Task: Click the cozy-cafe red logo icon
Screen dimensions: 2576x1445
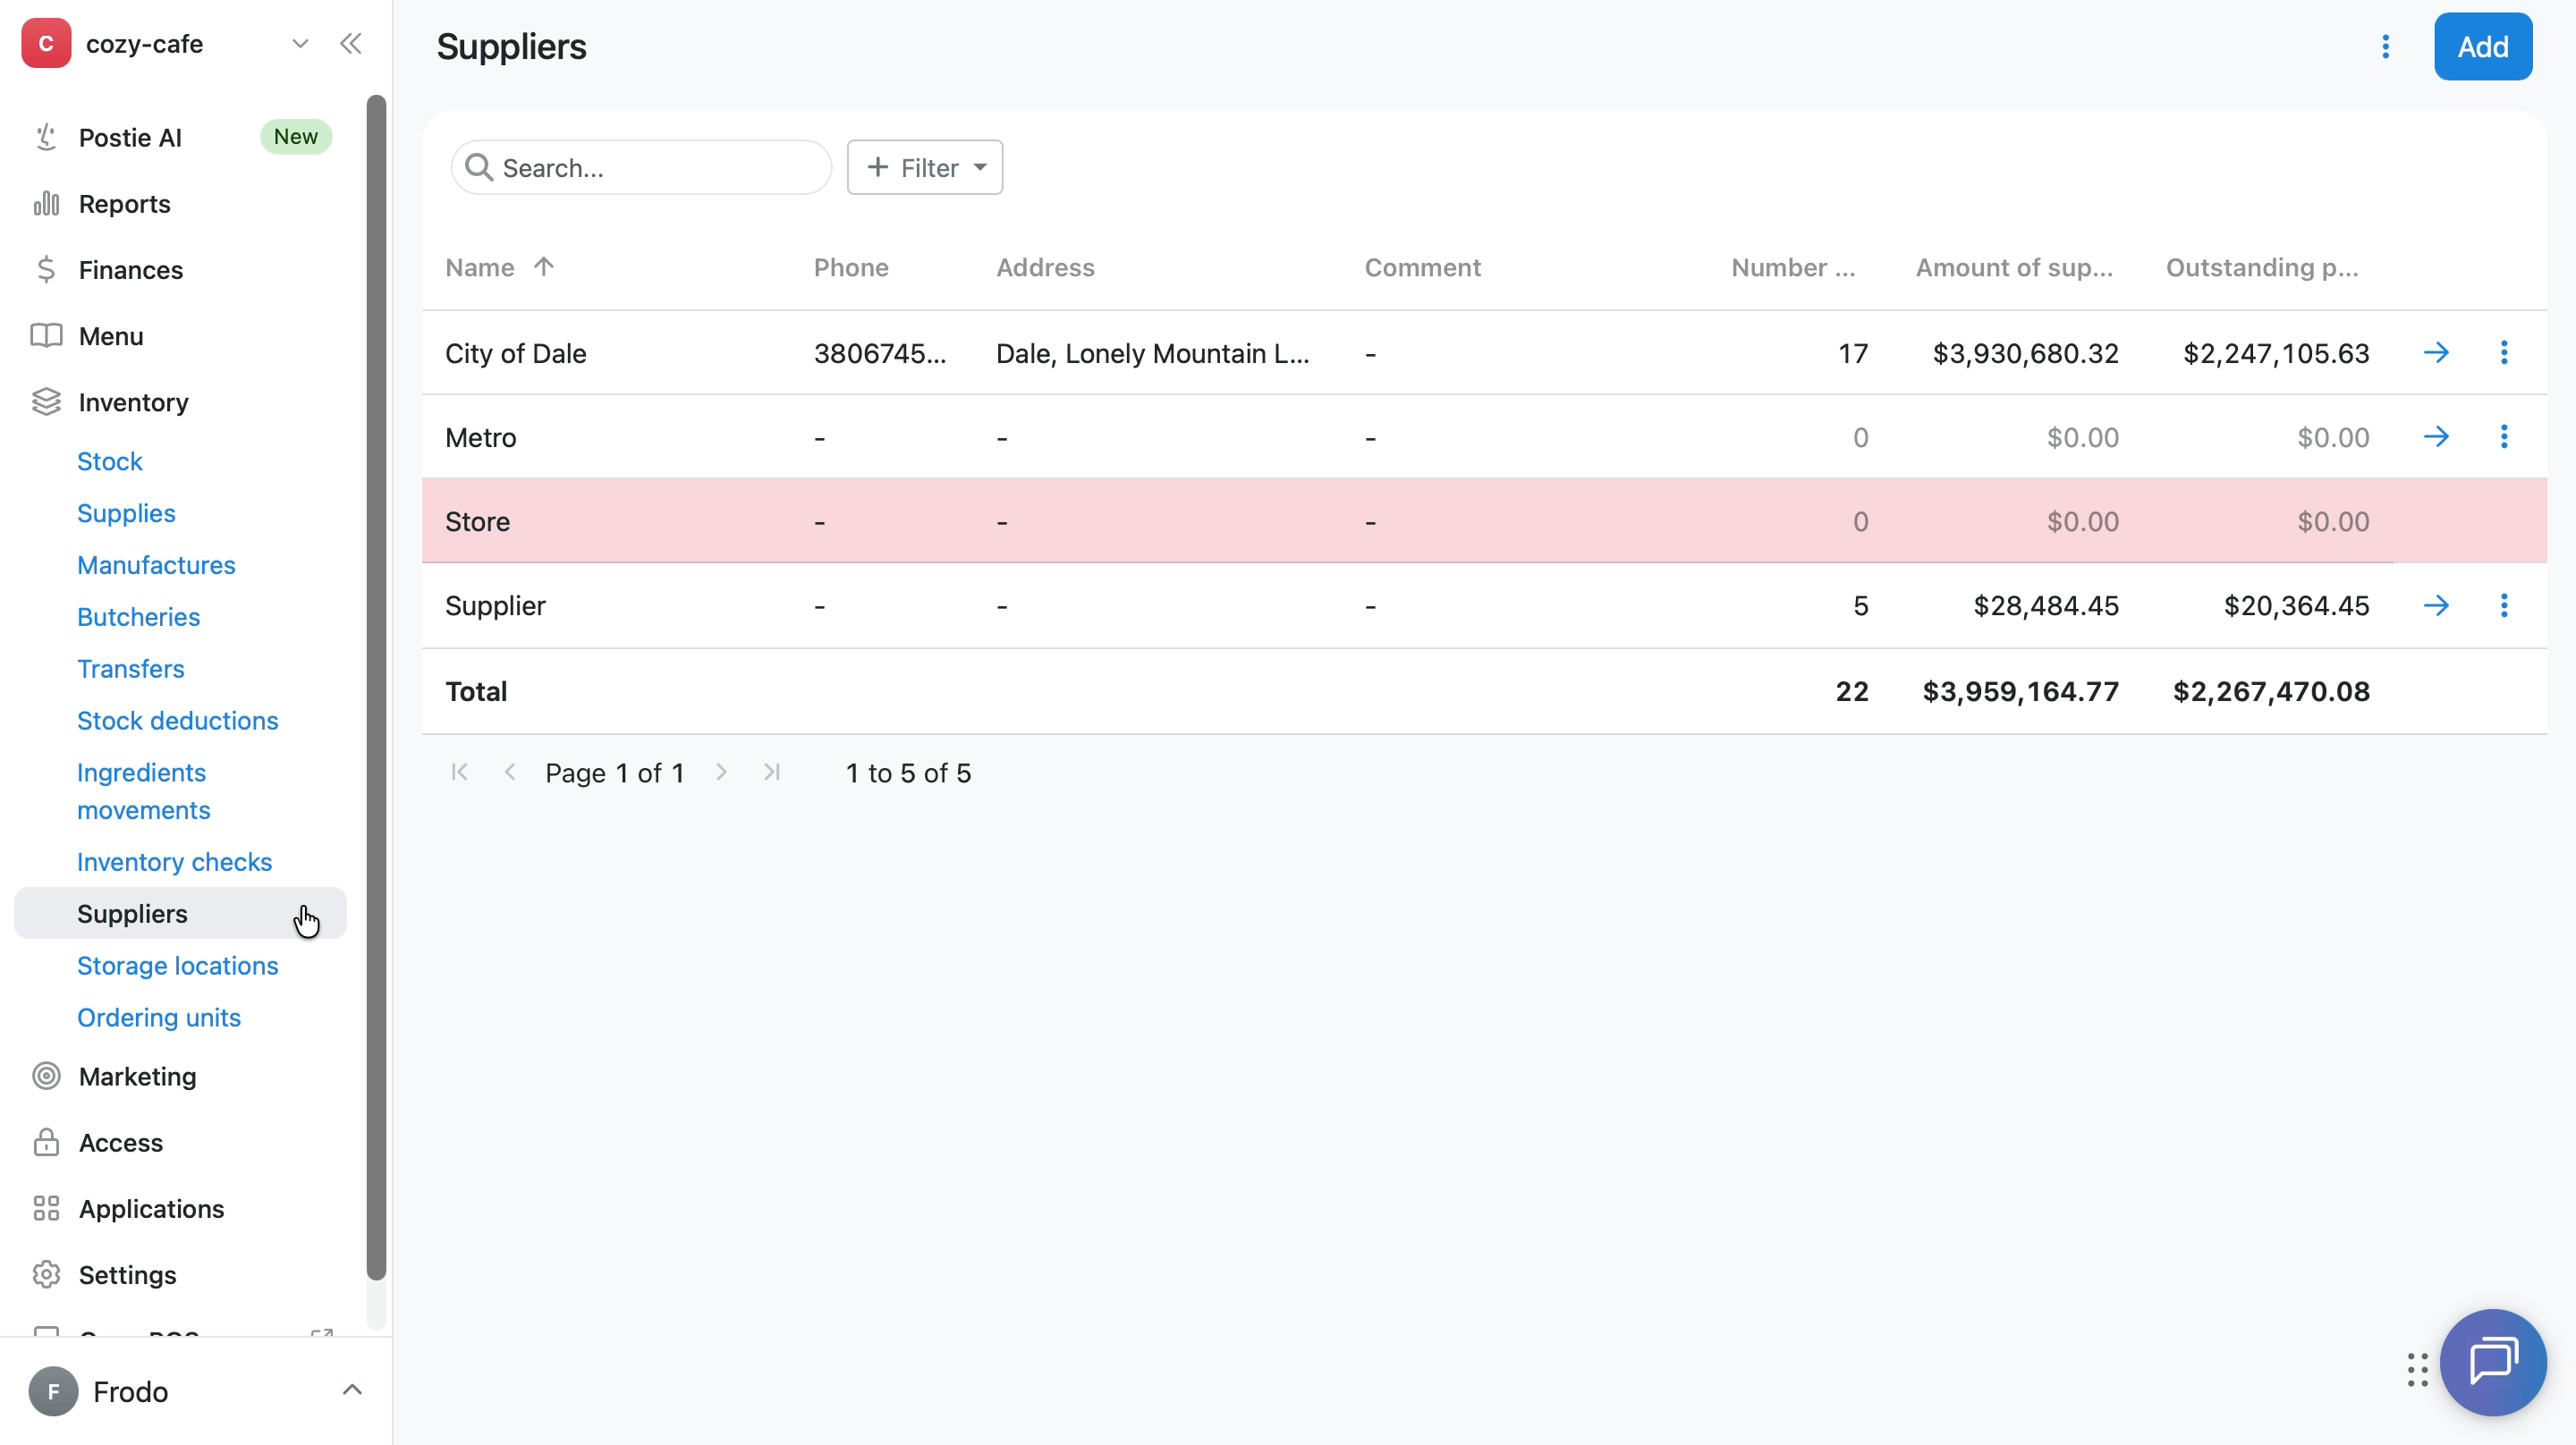Action: click(x=46, y=43)
